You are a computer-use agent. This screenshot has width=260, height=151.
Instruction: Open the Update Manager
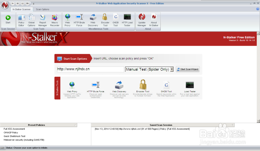tap(142, 21)
